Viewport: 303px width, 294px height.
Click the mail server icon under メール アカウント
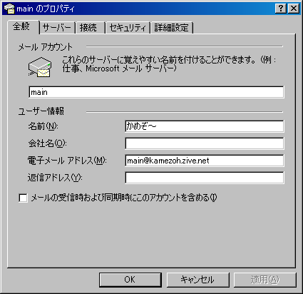40,67
